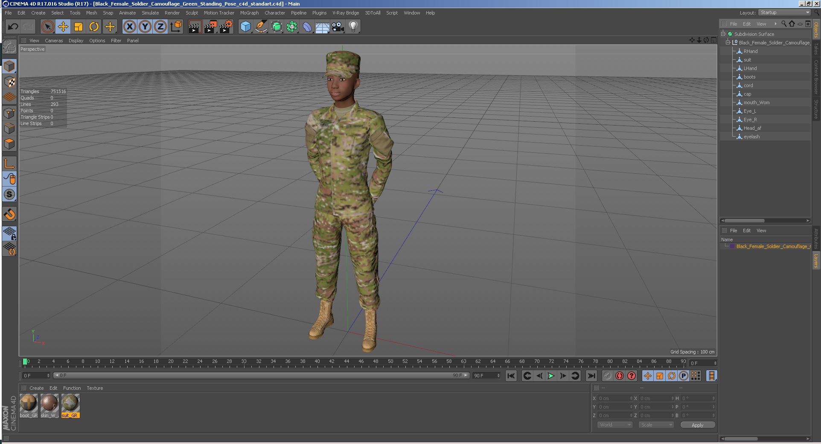Click the Bend deformer icon
This screenshot has height=444, width=821.
click(307, 27)
